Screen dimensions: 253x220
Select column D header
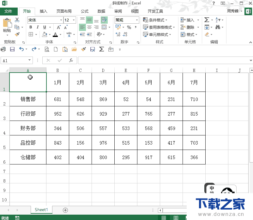103,70
